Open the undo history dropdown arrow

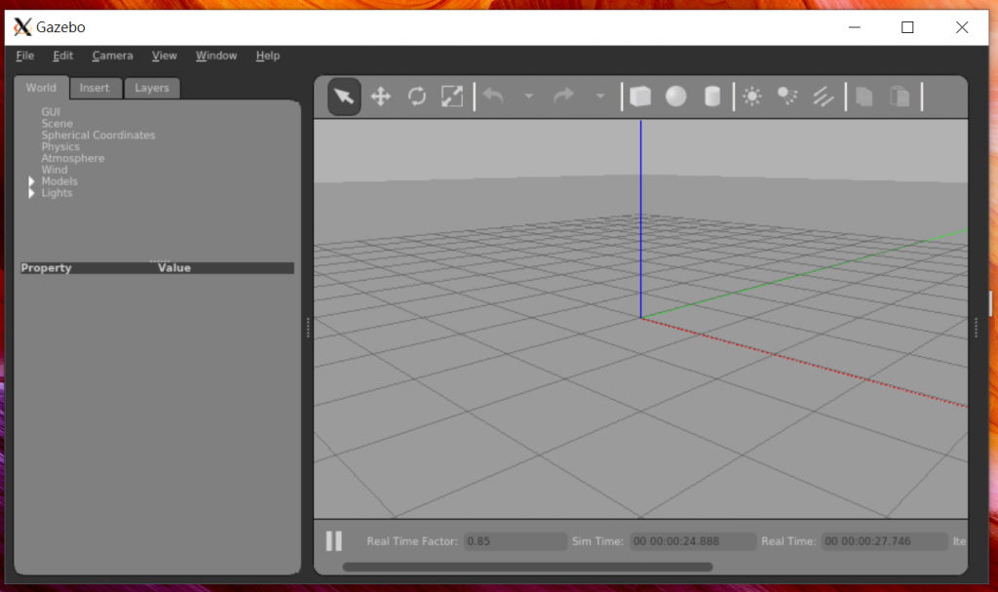(x=528, y=97)
